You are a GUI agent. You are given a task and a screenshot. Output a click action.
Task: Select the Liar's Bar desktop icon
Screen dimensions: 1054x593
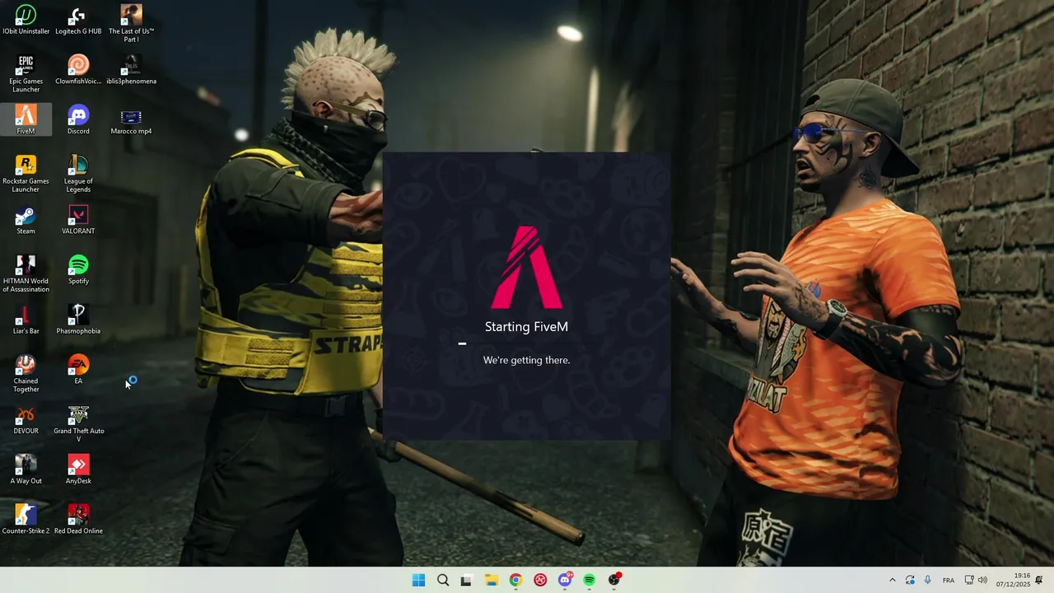tap(26, 320)
